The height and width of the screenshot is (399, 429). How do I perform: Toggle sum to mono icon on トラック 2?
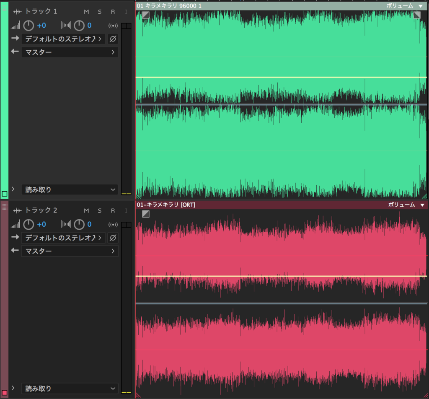(113, 225)
